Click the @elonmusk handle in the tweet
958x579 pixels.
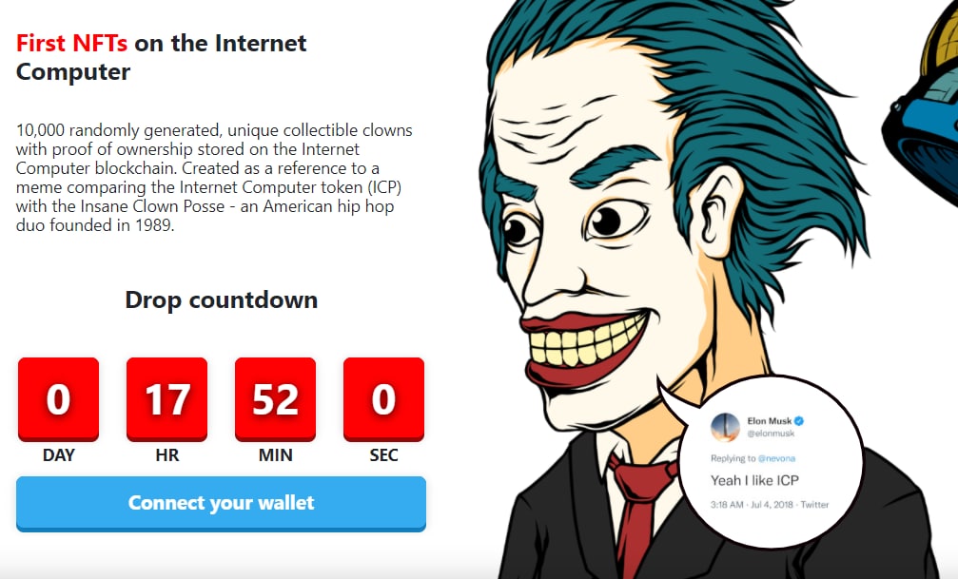pyautogui.click(x=771, y=434)
